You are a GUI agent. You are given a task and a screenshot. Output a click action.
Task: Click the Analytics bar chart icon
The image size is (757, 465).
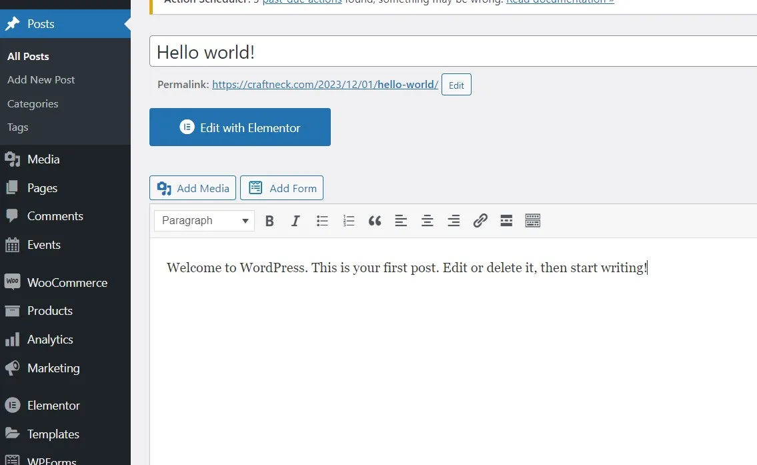coord(13,340)
